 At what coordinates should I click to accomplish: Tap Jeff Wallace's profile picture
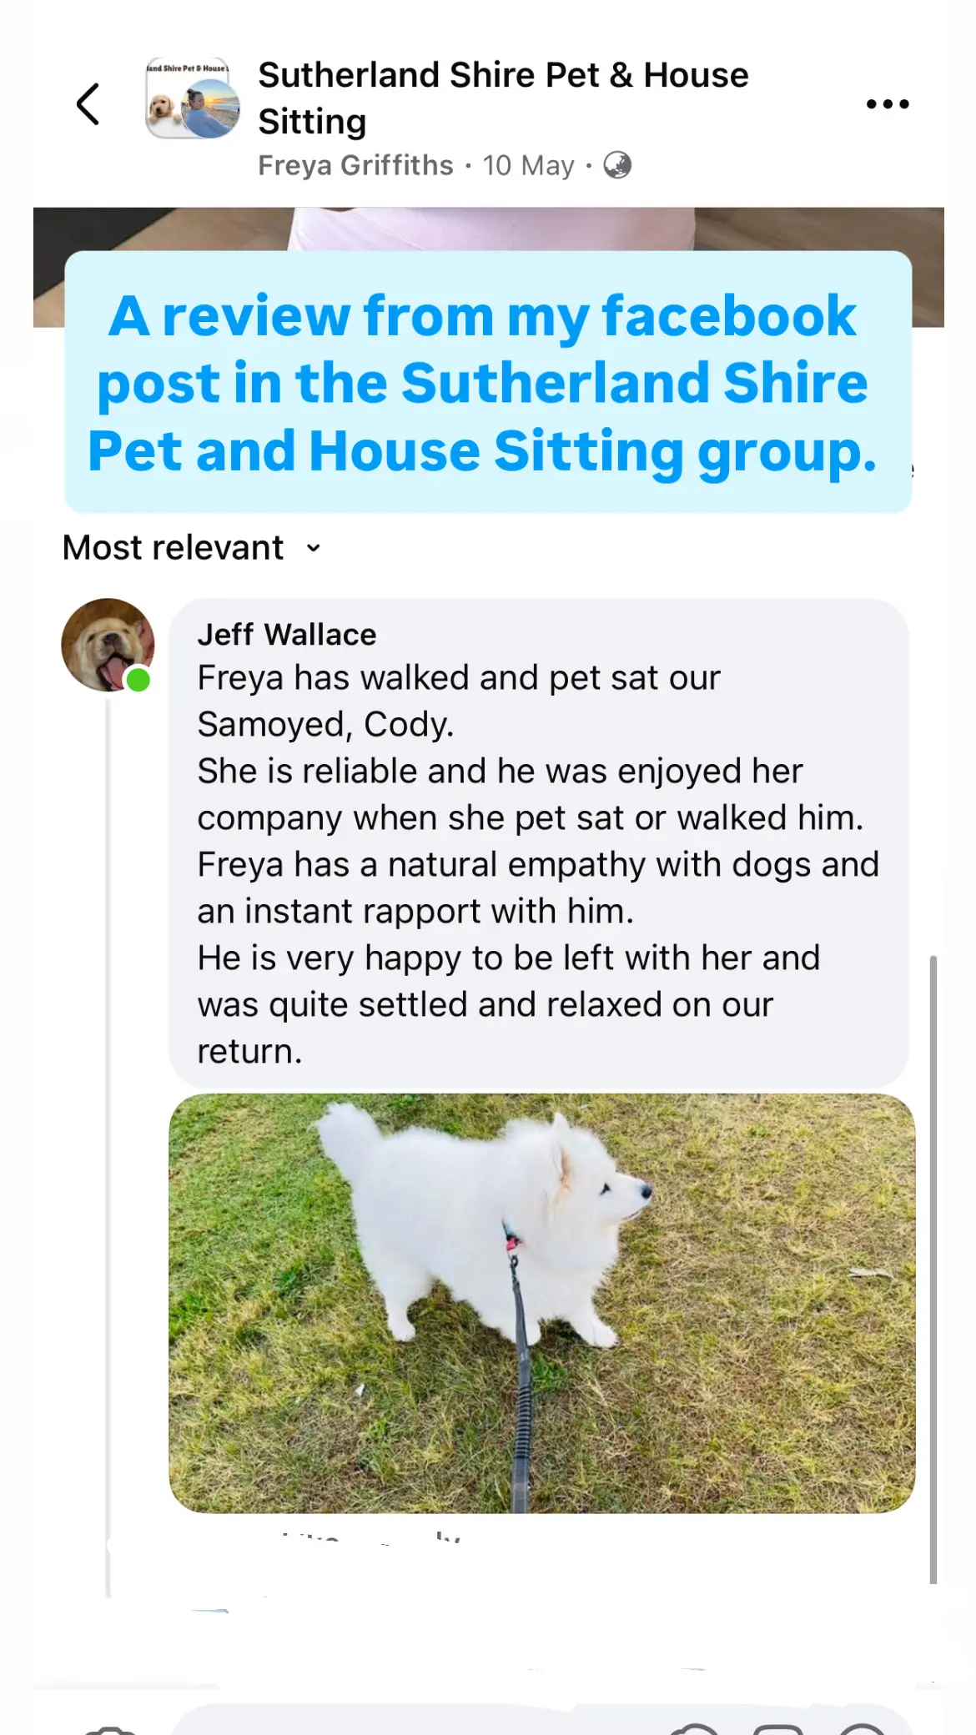pyautogui.click(x=108, y=645)
